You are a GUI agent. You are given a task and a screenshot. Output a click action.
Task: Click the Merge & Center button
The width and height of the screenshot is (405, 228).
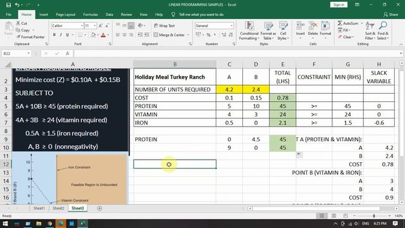tap(169, 35)
